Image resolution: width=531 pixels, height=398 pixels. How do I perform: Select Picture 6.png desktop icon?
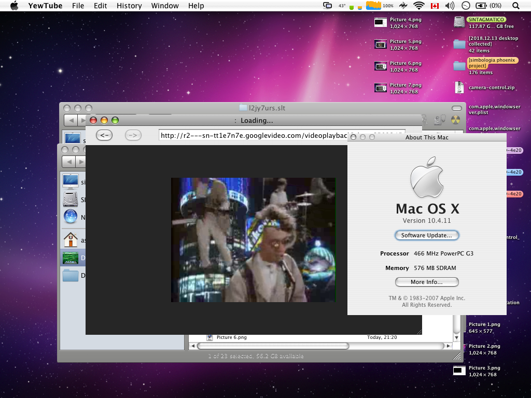pos(381,66)
